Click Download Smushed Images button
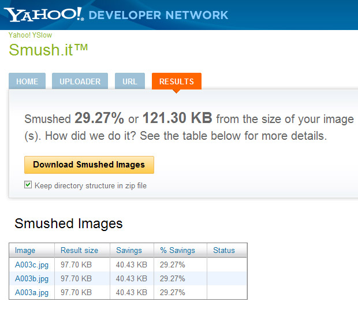This screenshot has height=309, width=358. click(89, 165)
